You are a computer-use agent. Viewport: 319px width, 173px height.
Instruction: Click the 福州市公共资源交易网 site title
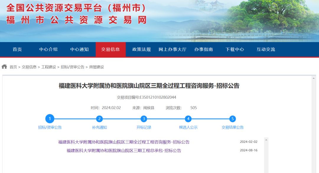[x=77, y=20]
